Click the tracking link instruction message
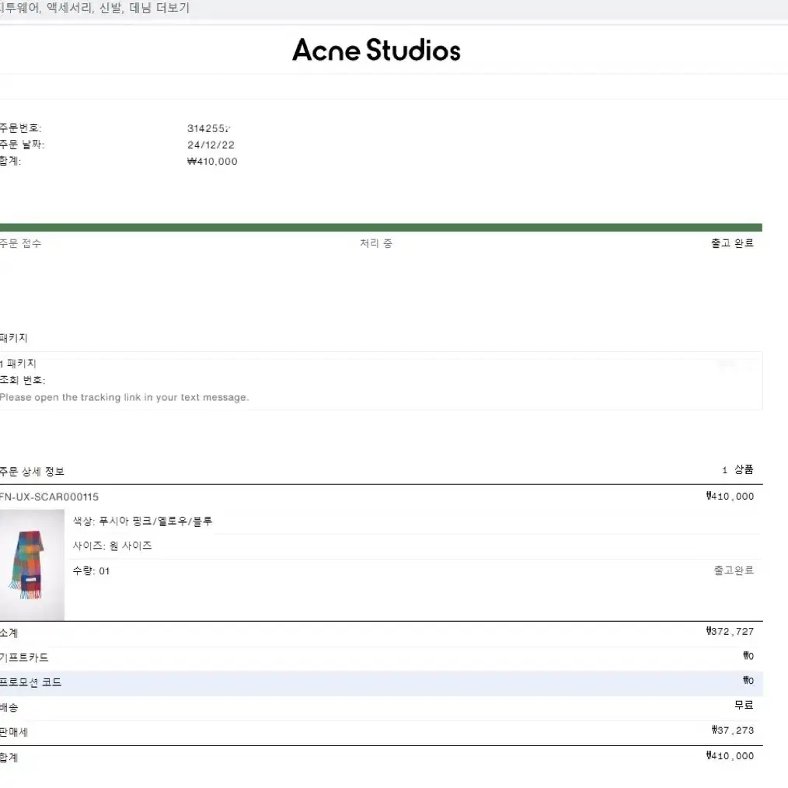788x788 pixels. tap(124, 398)
